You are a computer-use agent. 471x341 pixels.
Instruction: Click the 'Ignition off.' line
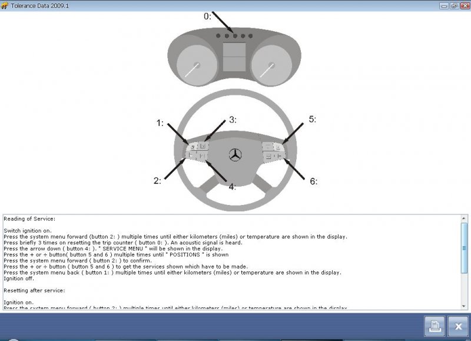click(x=19, y=279)
